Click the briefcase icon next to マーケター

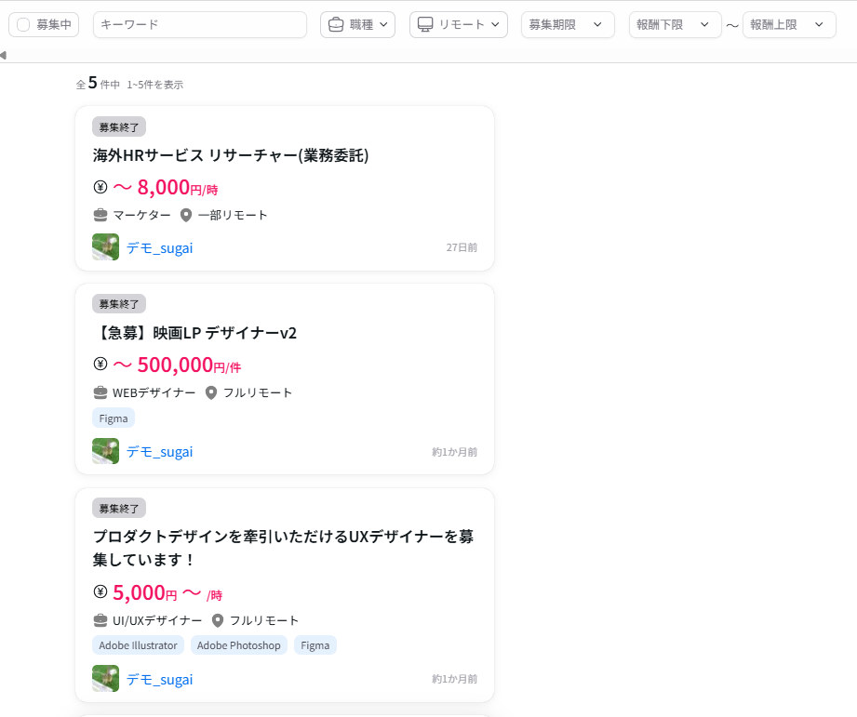point(100,215)
